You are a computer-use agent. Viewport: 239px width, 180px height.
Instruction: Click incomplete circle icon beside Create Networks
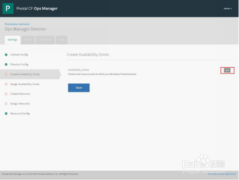point(6,94)
